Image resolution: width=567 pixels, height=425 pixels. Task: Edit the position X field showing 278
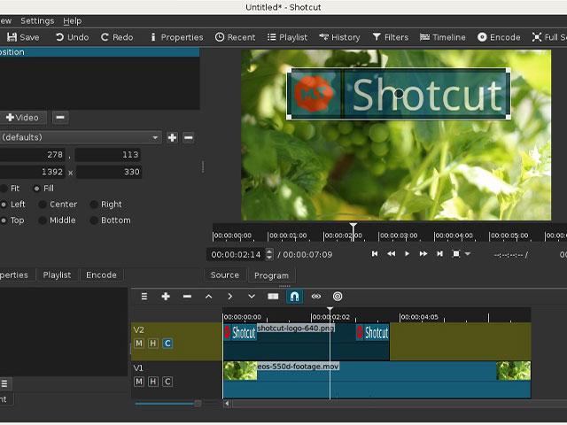[x=32, y=155]
